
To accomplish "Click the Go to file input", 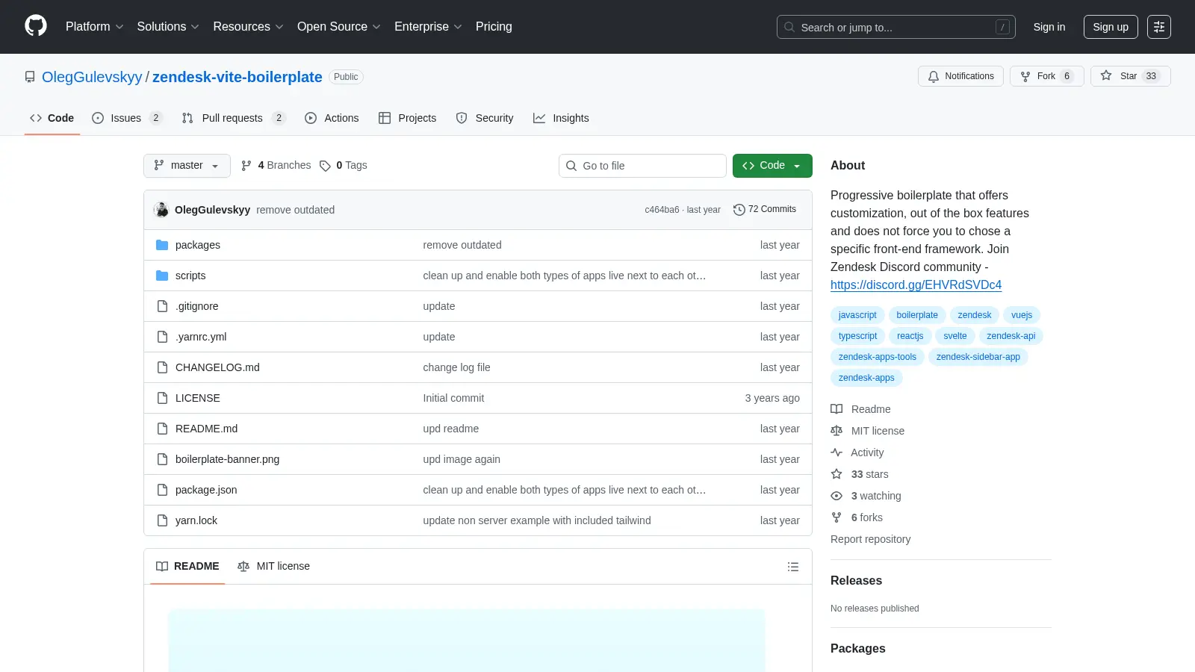I will [x=642, y=166].
